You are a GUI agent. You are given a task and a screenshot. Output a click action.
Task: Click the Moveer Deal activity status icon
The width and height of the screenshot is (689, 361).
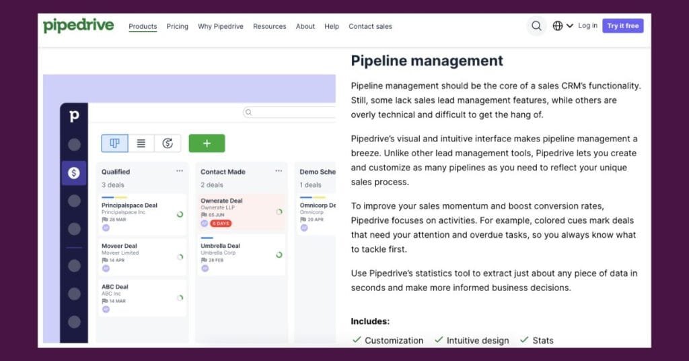tap(180, 257)
